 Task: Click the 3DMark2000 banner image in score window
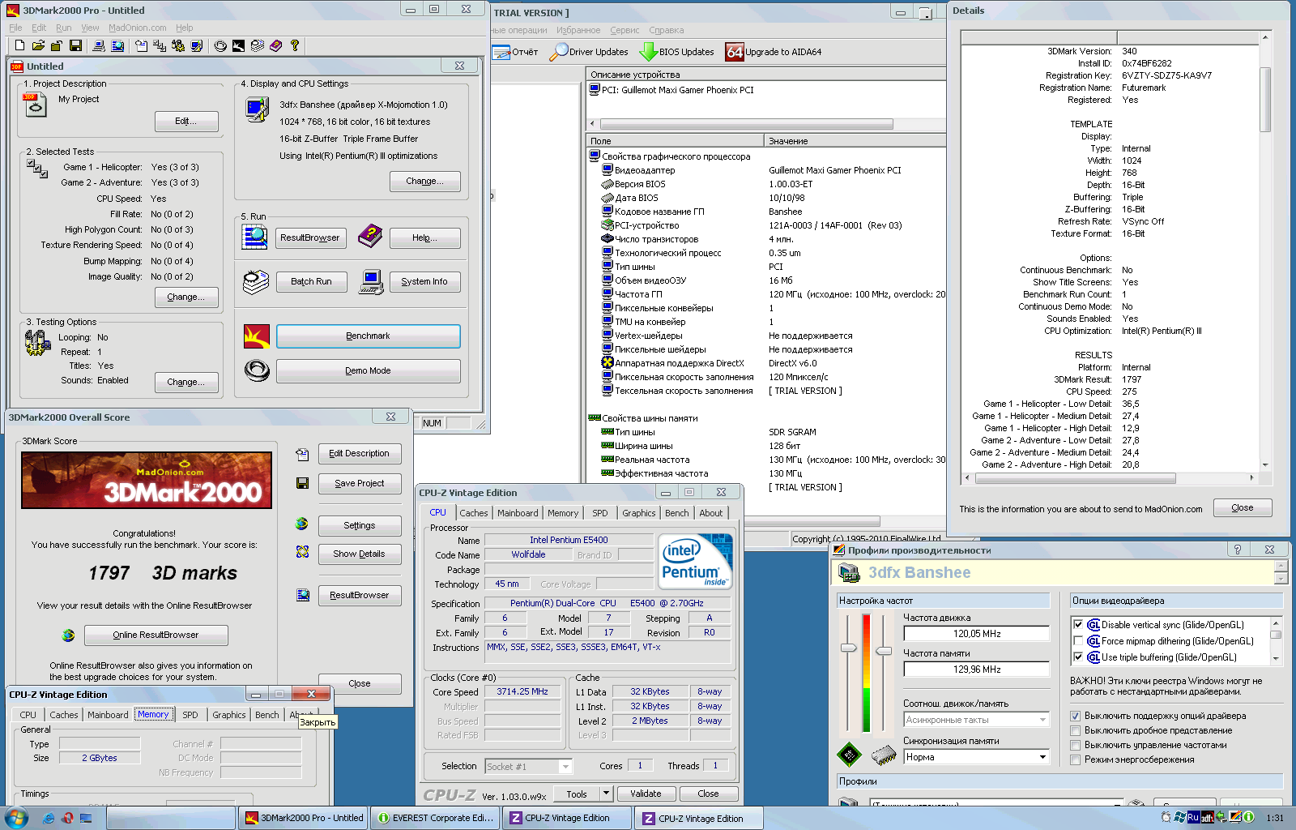147,480
